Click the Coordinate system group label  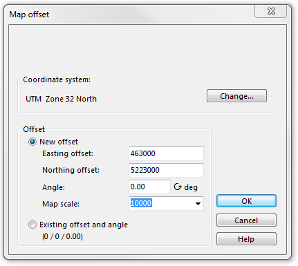(x=57, y=79)
